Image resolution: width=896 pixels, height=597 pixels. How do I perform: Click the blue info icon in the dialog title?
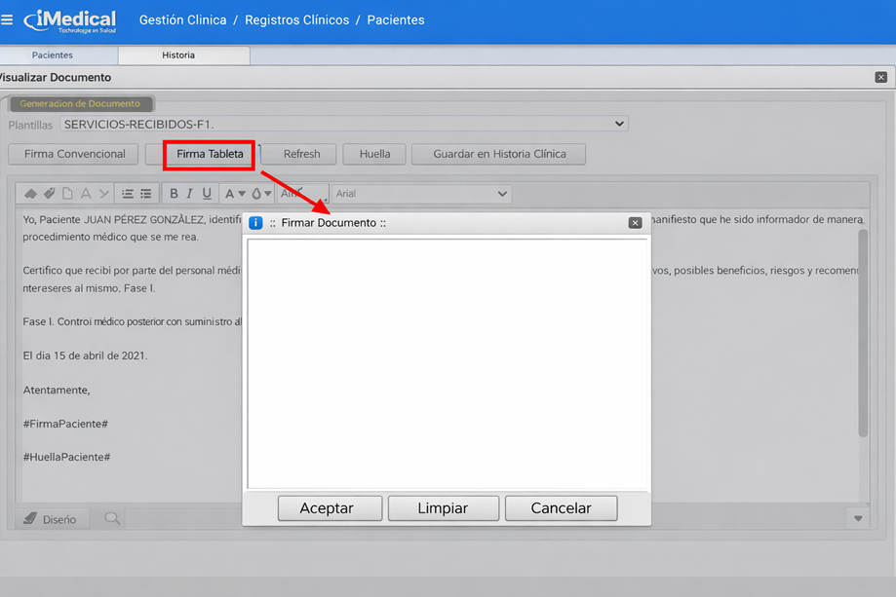(x=256, y=223)
